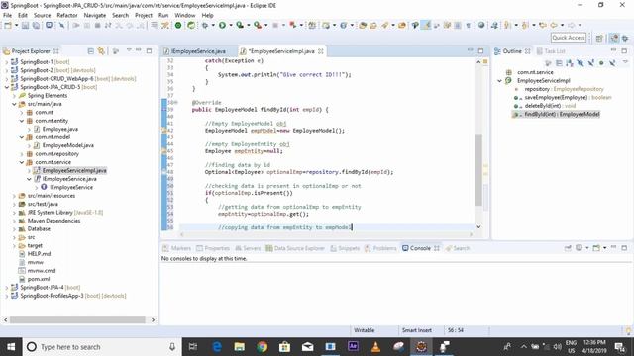Click the Open Type toolbar icon

pos(364,25)
